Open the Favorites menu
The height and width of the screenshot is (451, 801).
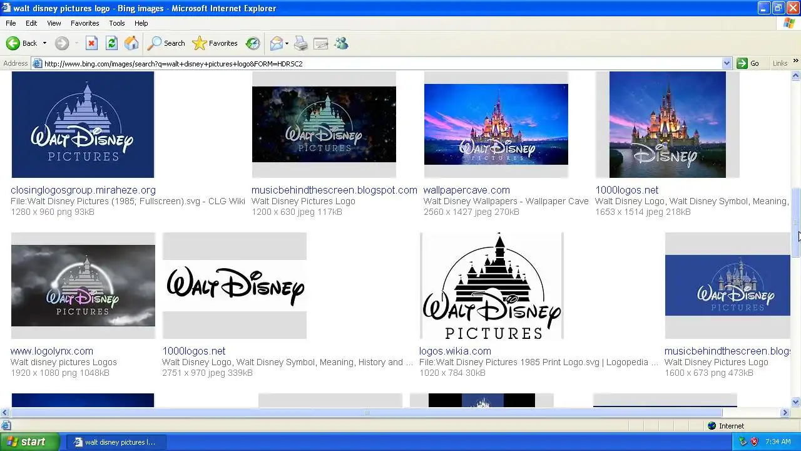85,23
